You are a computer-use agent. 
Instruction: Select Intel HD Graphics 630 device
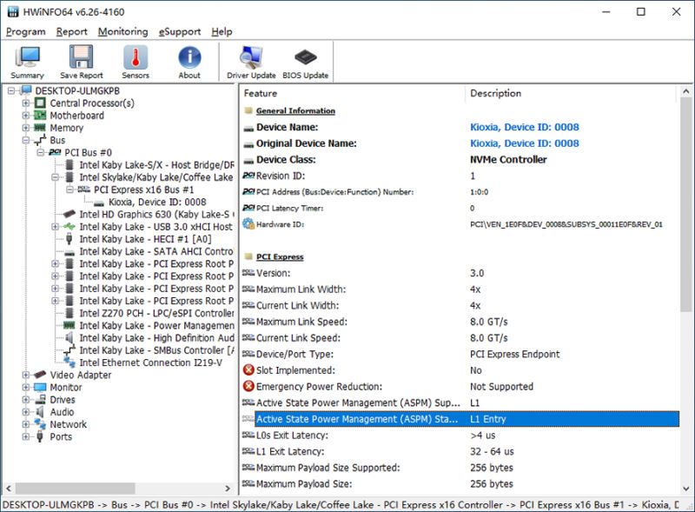click(x=156, y=214)
